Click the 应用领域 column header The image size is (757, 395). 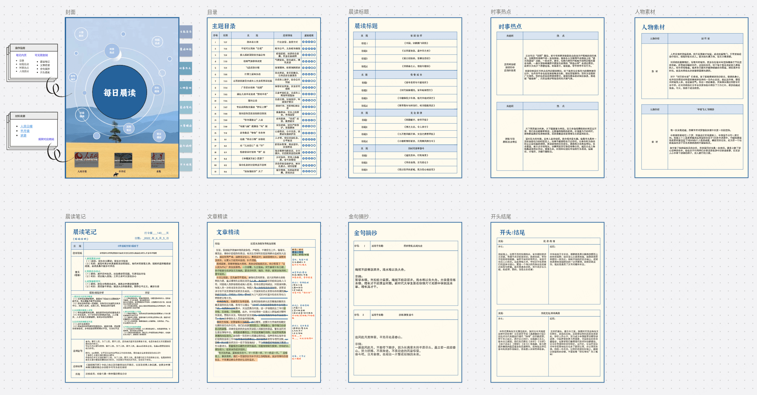288,36
